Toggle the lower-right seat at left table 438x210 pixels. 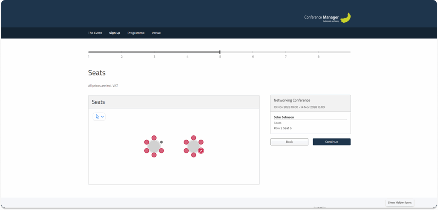162,150
